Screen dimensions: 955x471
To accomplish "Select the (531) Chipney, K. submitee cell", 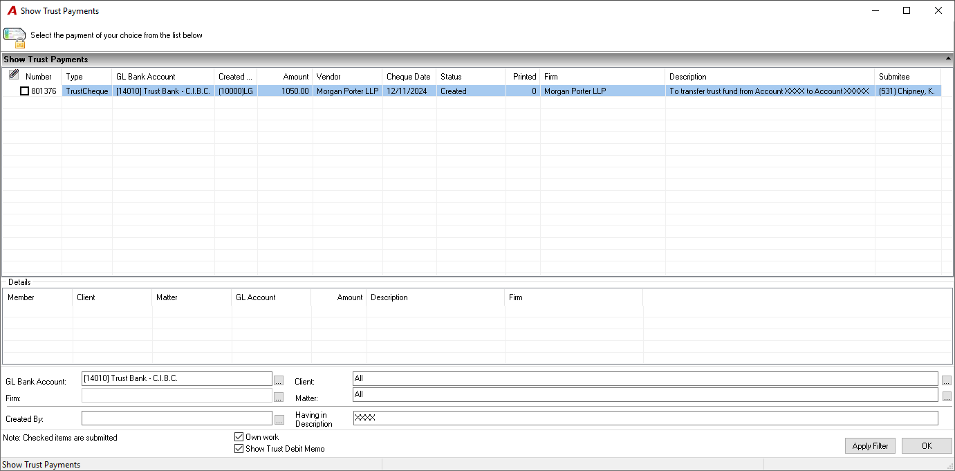I will point(908,91).
